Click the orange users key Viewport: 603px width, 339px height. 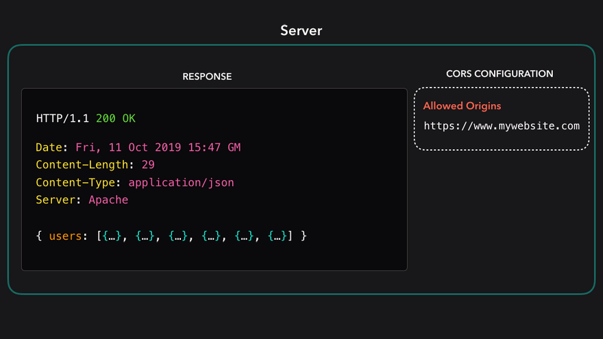66,236
